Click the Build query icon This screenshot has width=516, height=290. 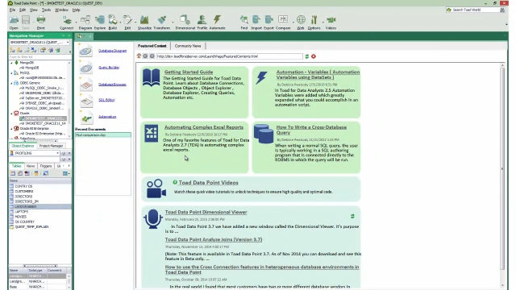coord(113,20)
